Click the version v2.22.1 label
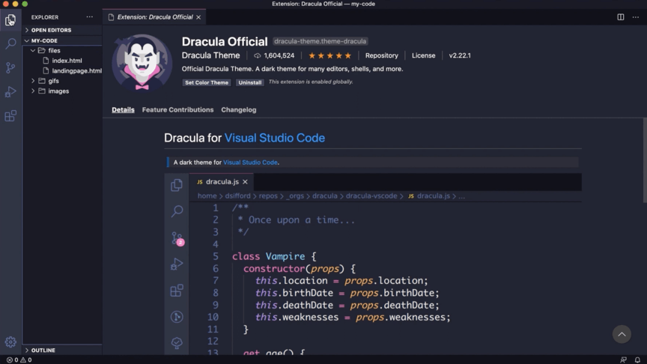This screenshot has height=364, width=647. coord(460,55)
